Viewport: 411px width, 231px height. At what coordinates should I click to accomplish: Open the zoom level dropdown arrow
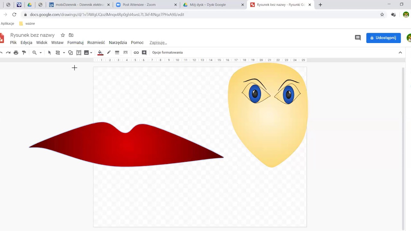click(40, 53)
